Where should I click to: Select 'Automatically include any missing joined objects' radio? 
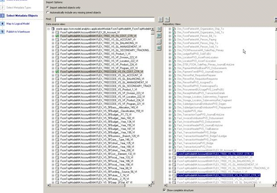click(x=48, y=13)
